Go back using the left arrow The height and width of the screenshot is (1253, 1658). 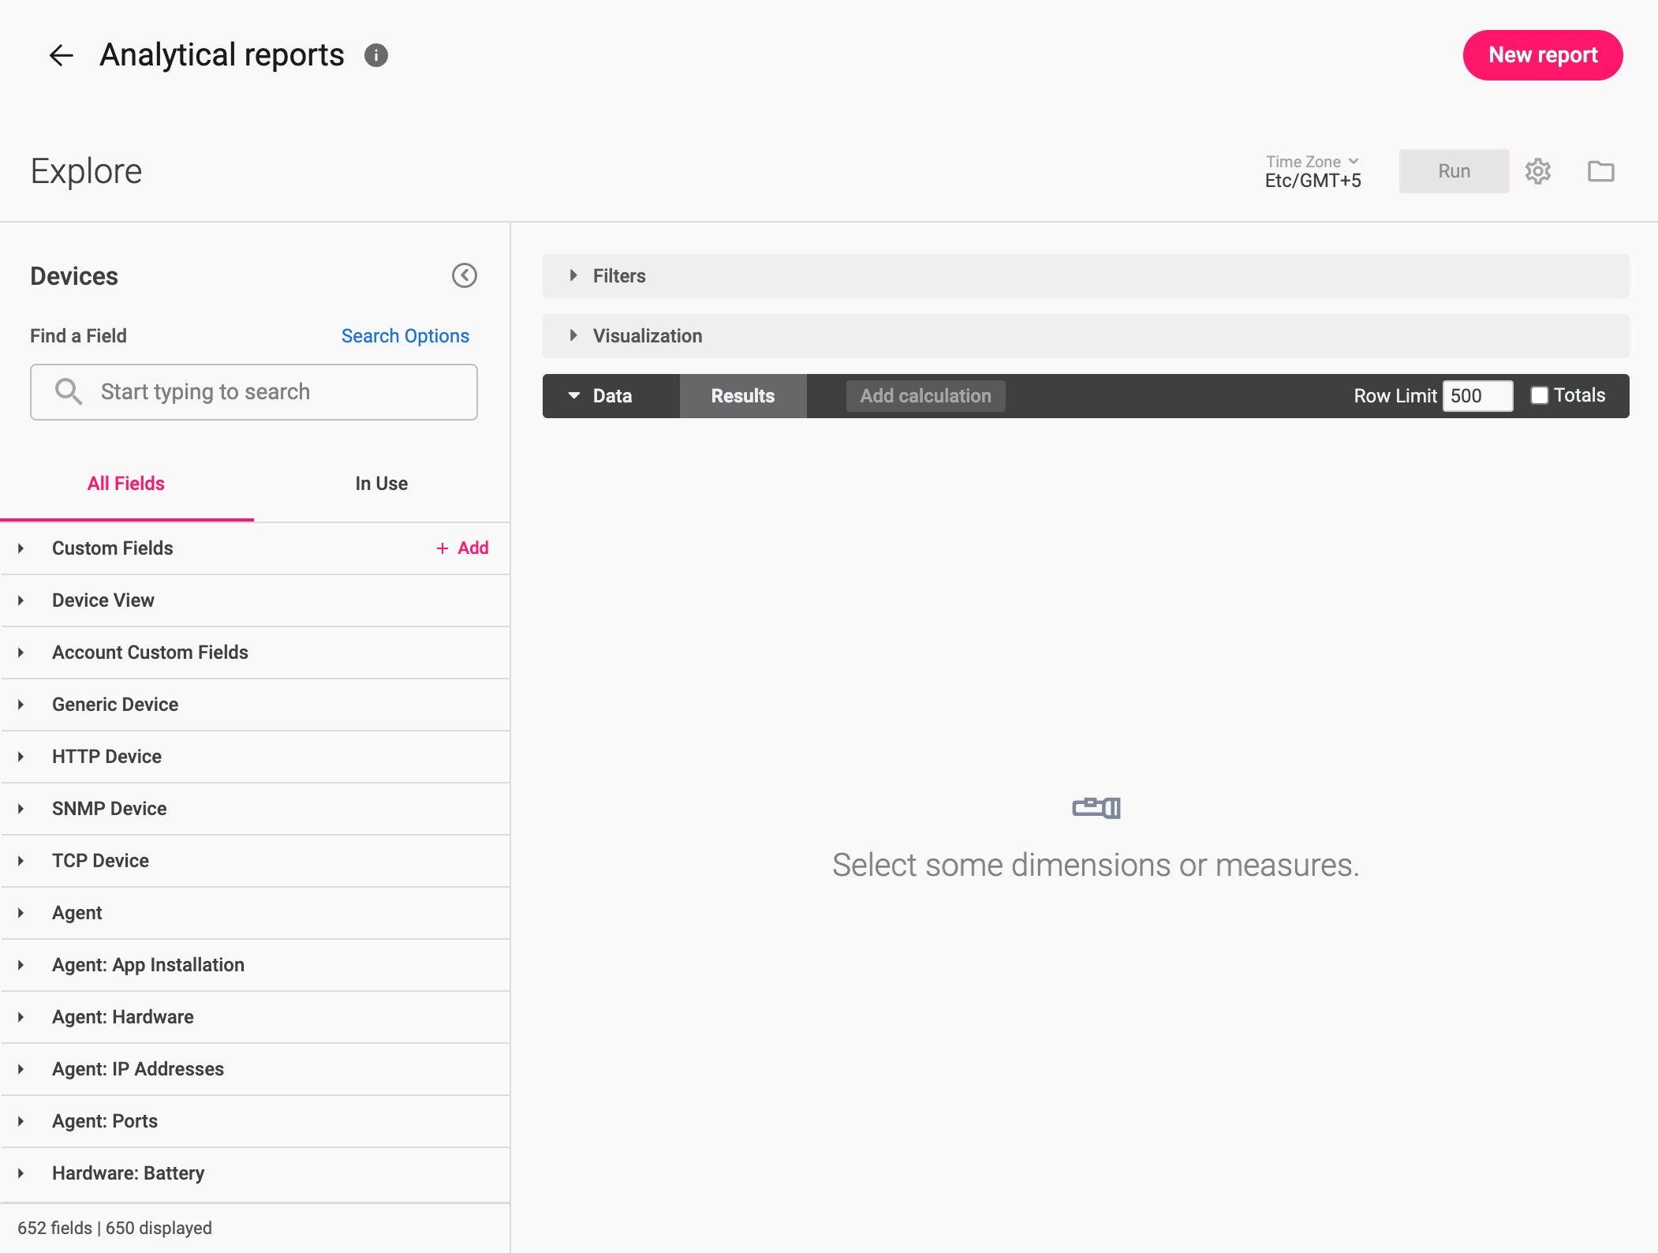[61, 55]
